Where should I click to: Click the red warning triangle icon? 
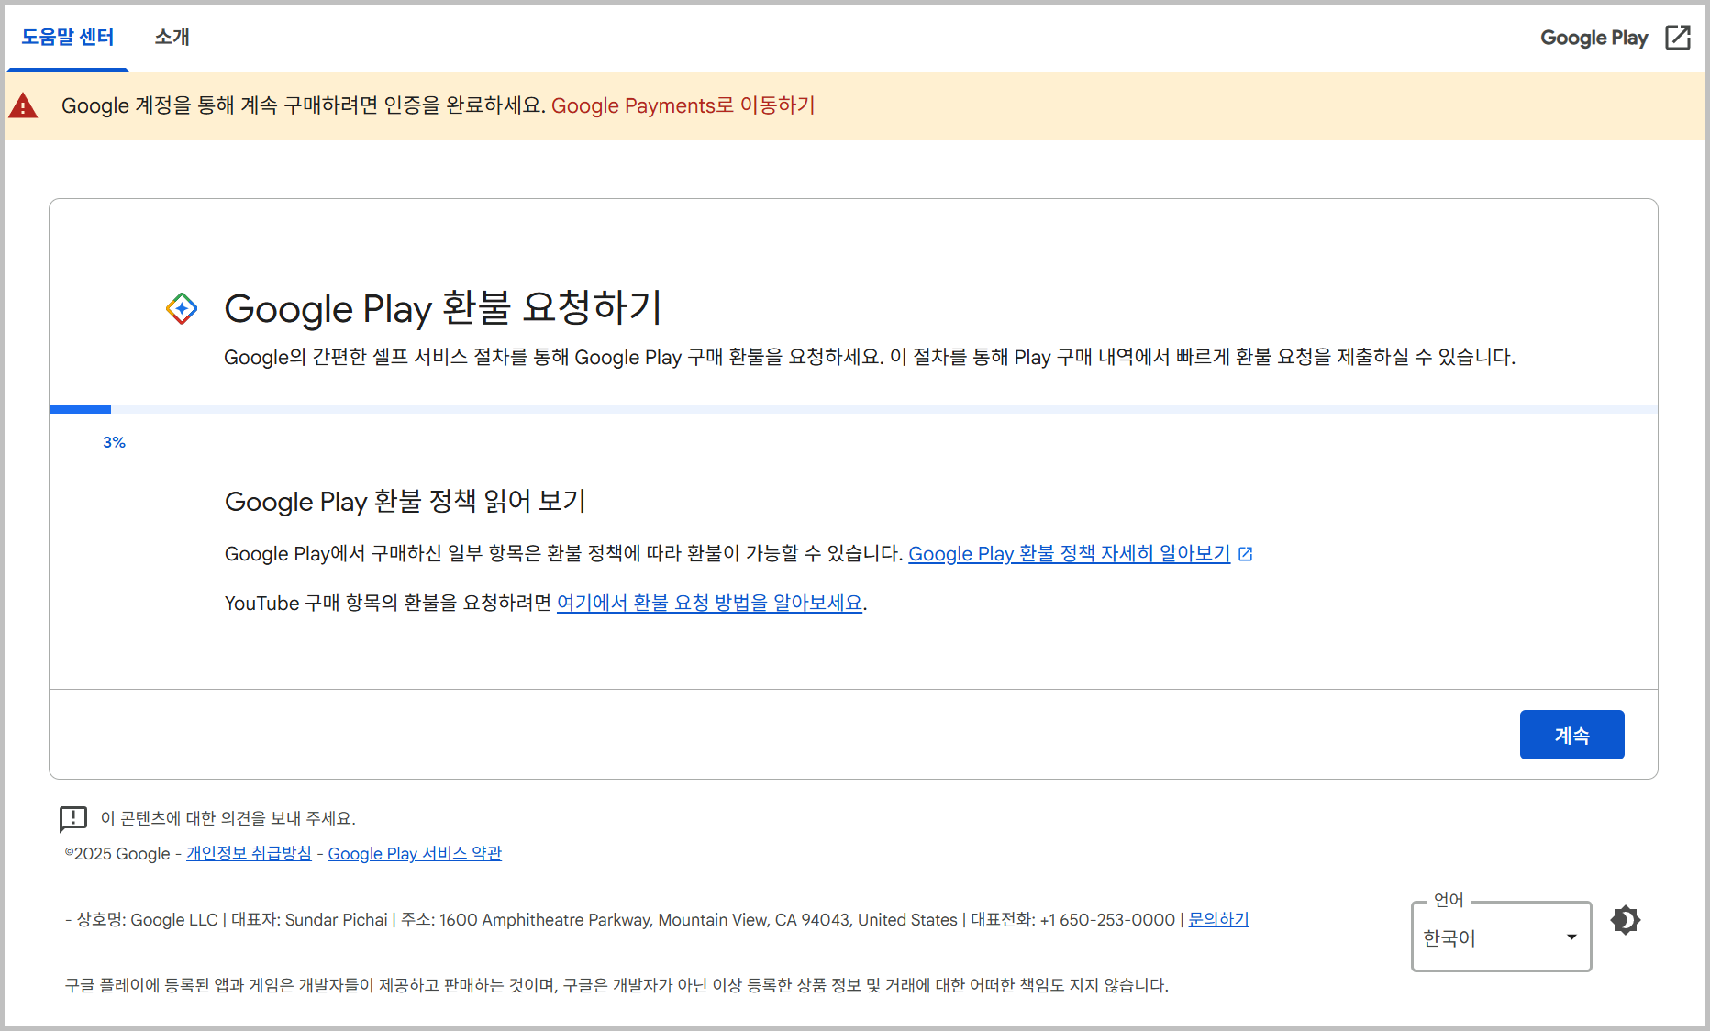tap(23, 106)
